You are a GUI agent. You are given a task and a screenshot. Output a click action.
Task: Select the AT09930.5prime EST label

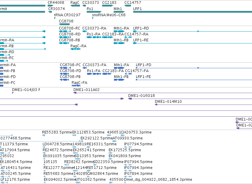128,138
